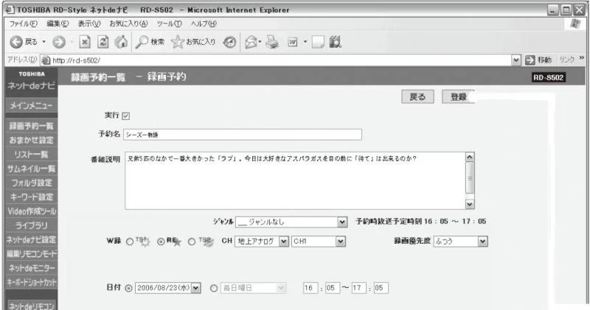
Task: Click the start hour field showing 16
Action: click(x=310, y=288)
